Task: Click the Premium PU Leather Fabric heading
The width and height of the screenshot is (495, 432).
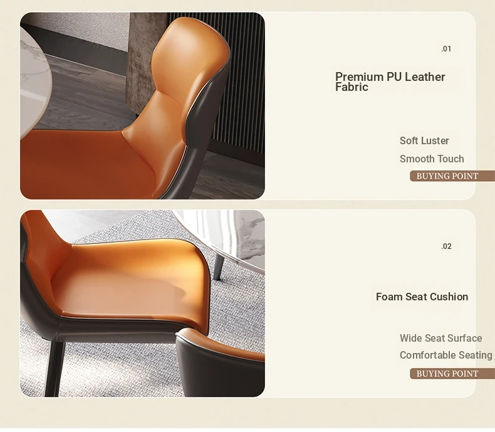Action: pyautogui.click(x=390, y=82)
